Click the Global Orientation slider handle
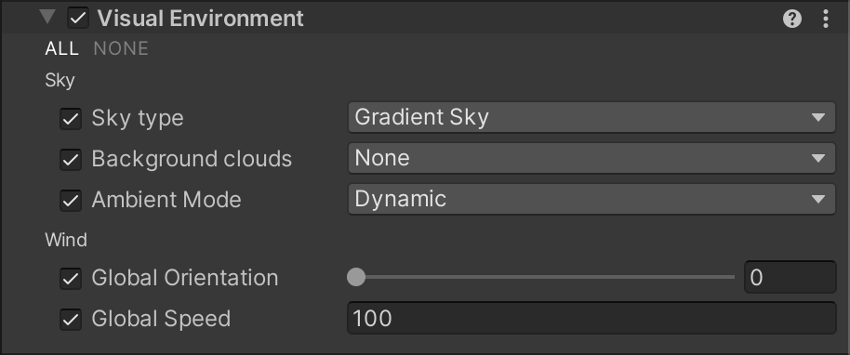 356,277
